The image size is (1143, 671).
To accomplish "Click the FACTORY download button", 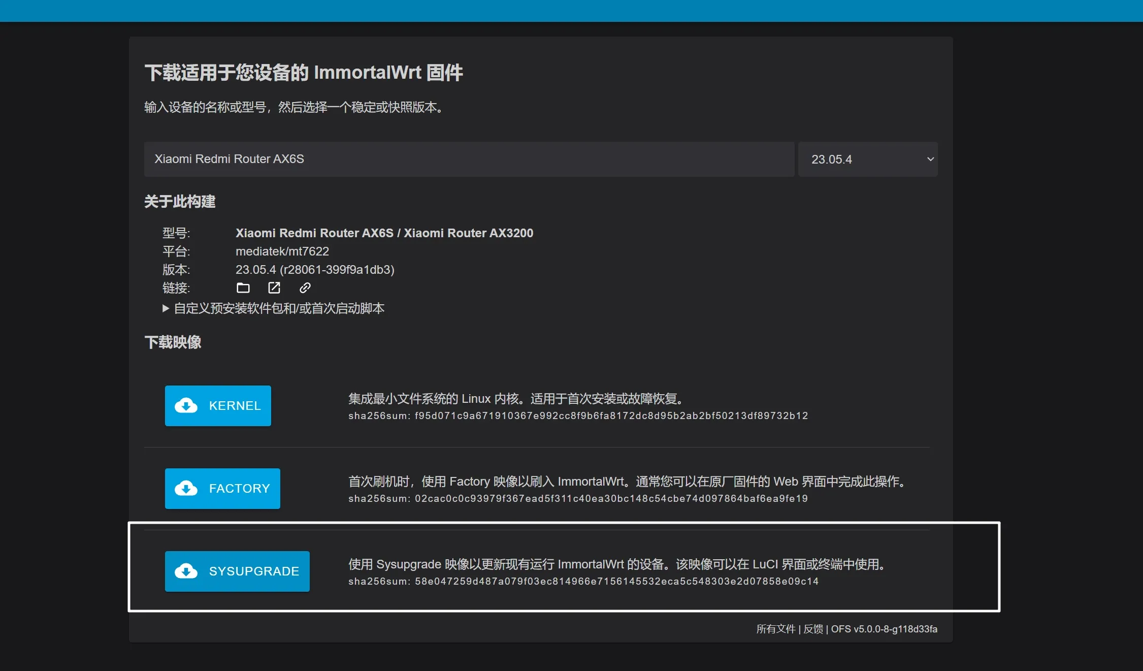I will point(222,489).
